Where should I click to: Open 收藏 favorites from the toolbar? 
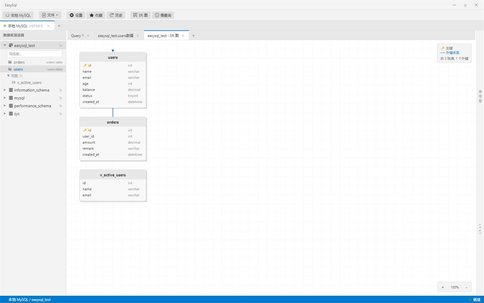pos(96,15)
